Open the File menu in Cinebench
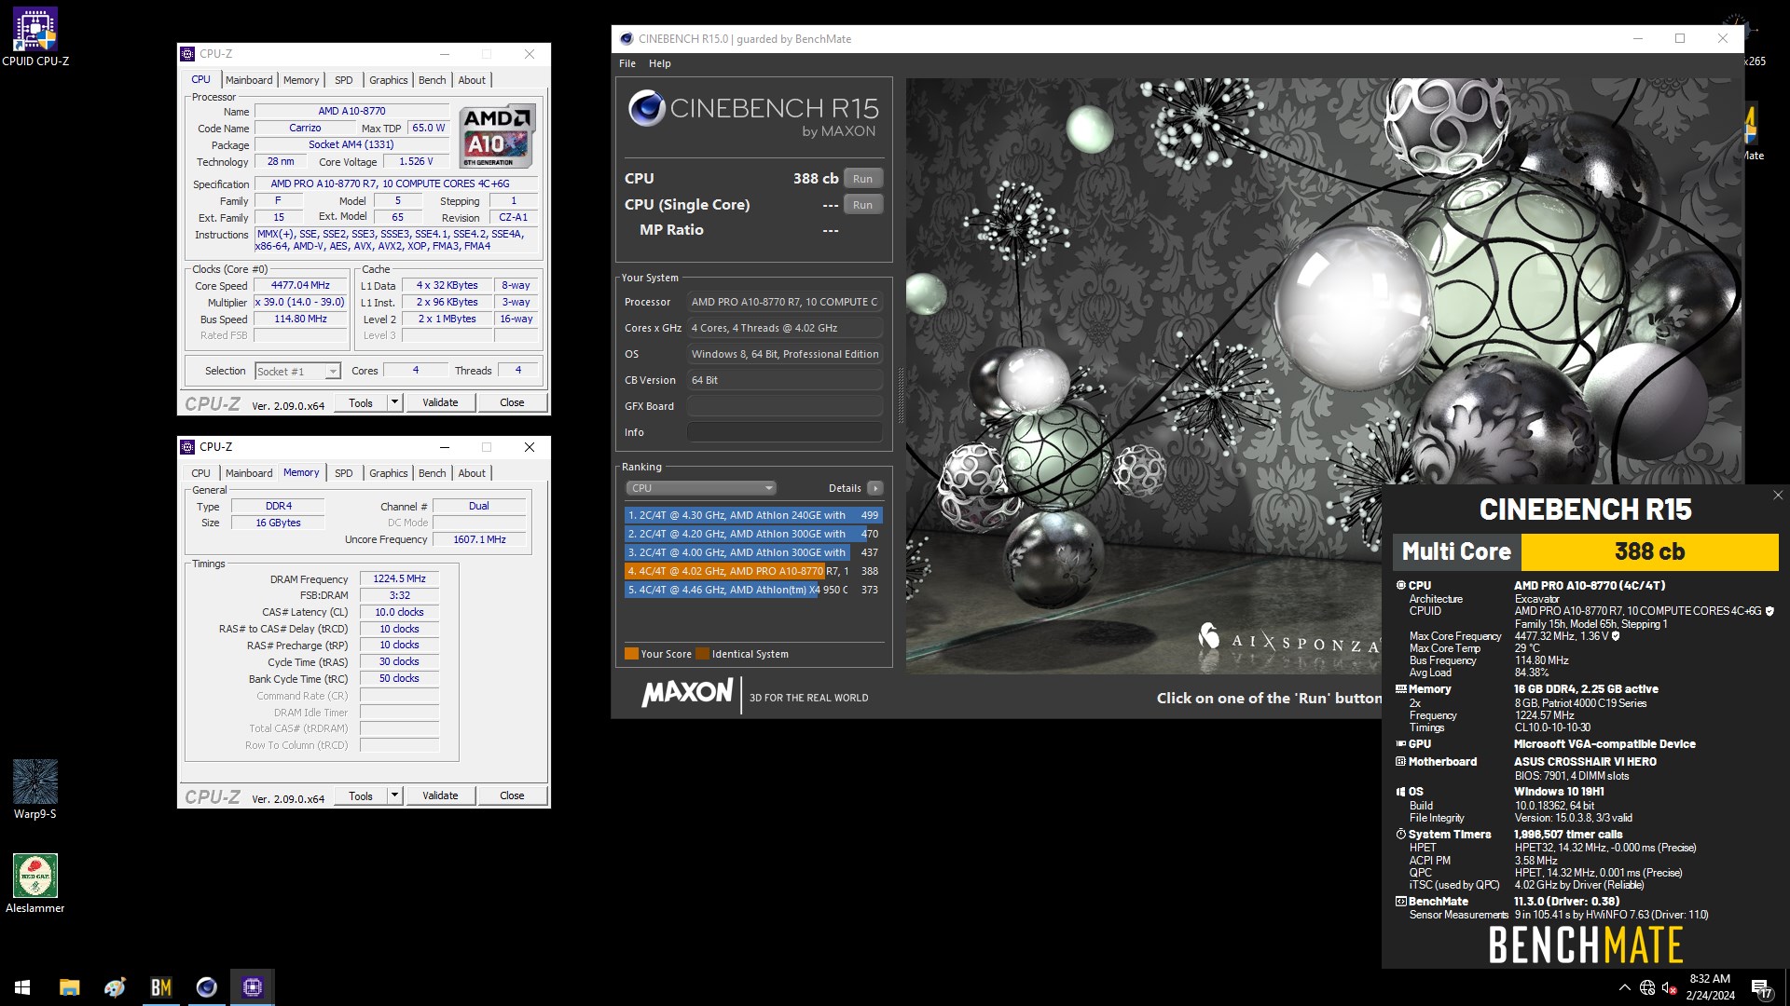The width and height of the screenshot is (1790, 1006). [x=627, y=63]
